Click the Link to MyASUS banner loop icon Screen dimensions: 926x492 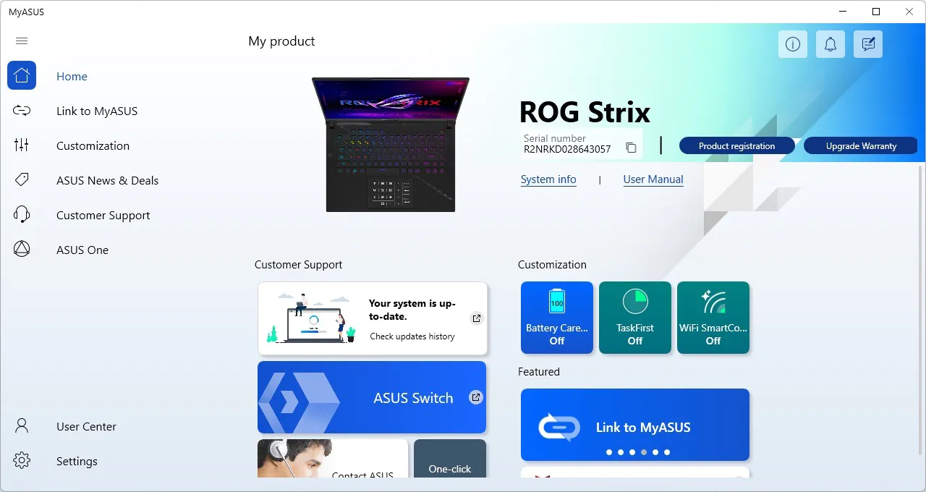pyautogui.click(x=560, y=427)
